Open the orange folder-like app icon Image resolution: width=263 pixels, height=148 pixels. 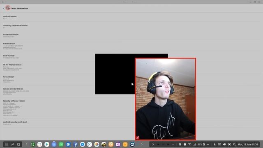click(x=125, y=144)
